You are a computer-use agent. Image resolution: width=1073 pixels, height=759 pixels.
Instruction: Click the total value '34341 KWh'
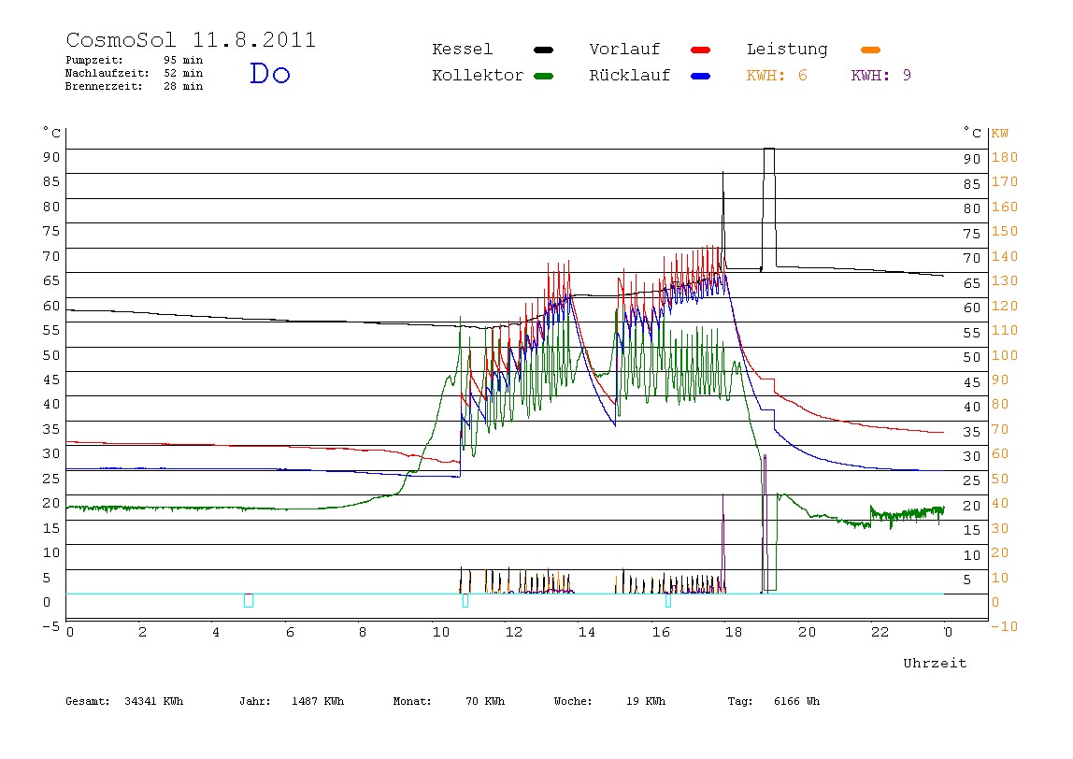(154, 701)
